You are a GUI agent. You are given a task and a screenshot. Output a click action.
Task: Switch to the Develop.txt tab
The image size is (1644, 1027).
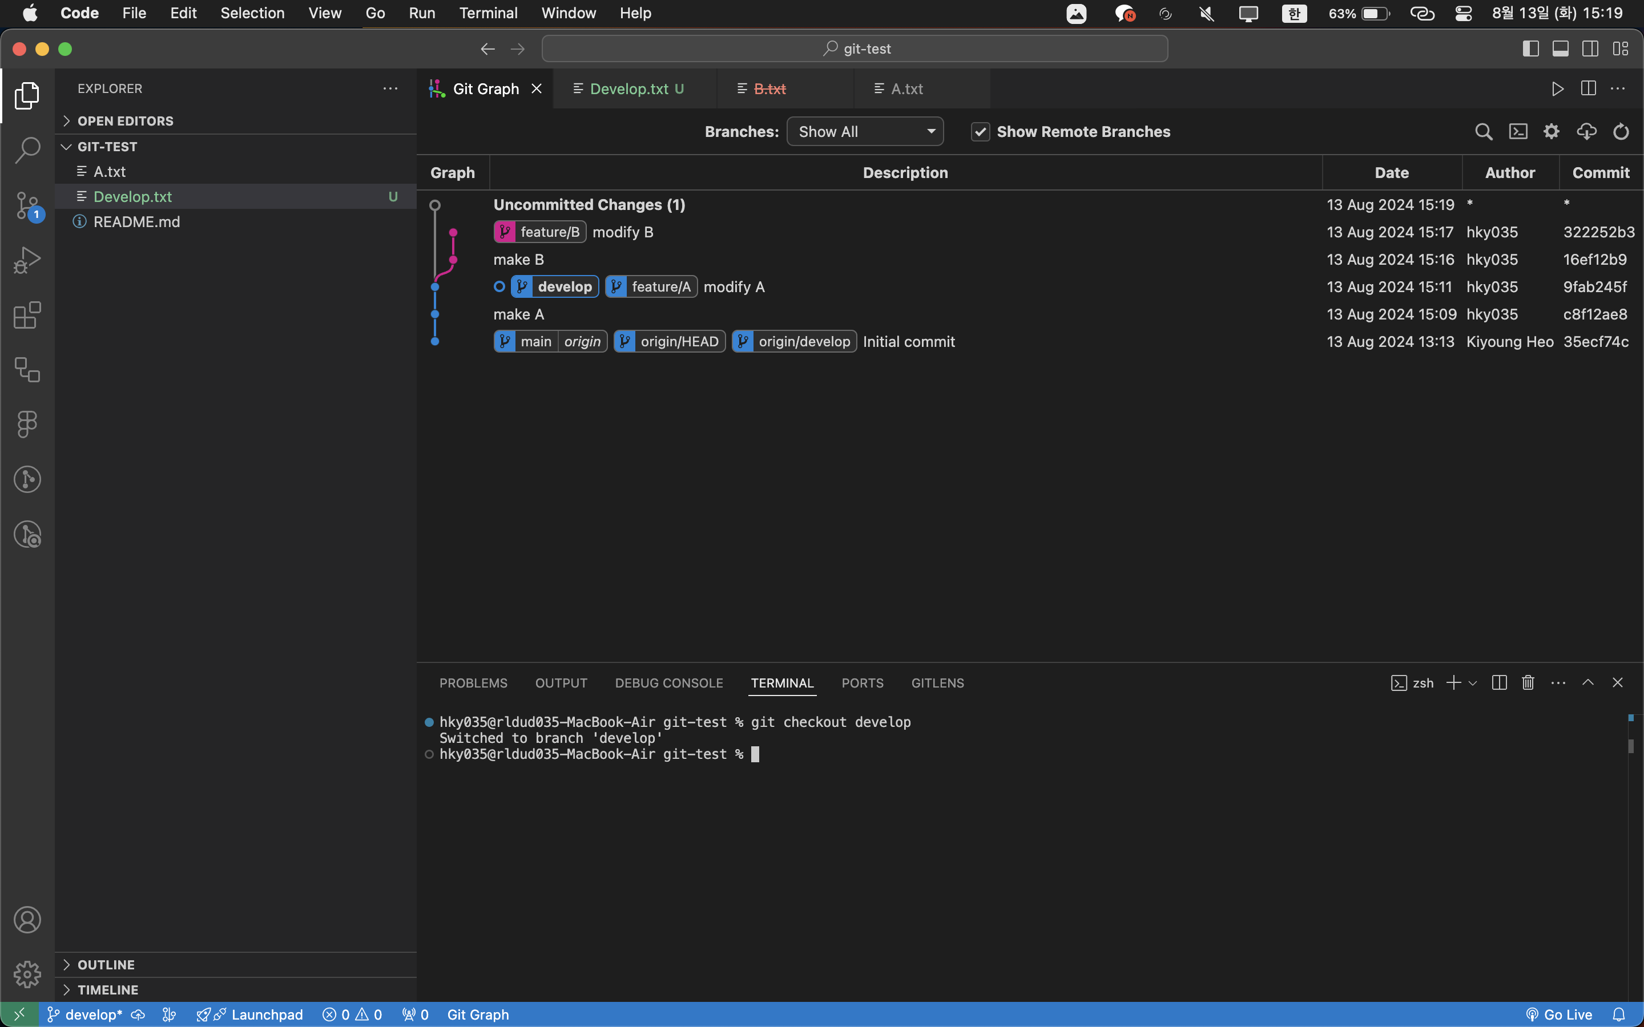tap(636, 89)
